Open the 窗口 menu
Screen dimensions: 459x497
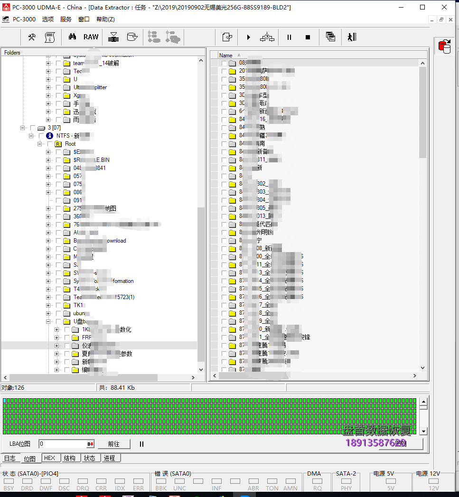pos(84,19)
